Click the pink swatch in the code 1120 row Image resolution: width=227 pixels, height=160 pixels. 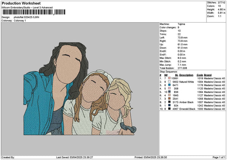169,88
